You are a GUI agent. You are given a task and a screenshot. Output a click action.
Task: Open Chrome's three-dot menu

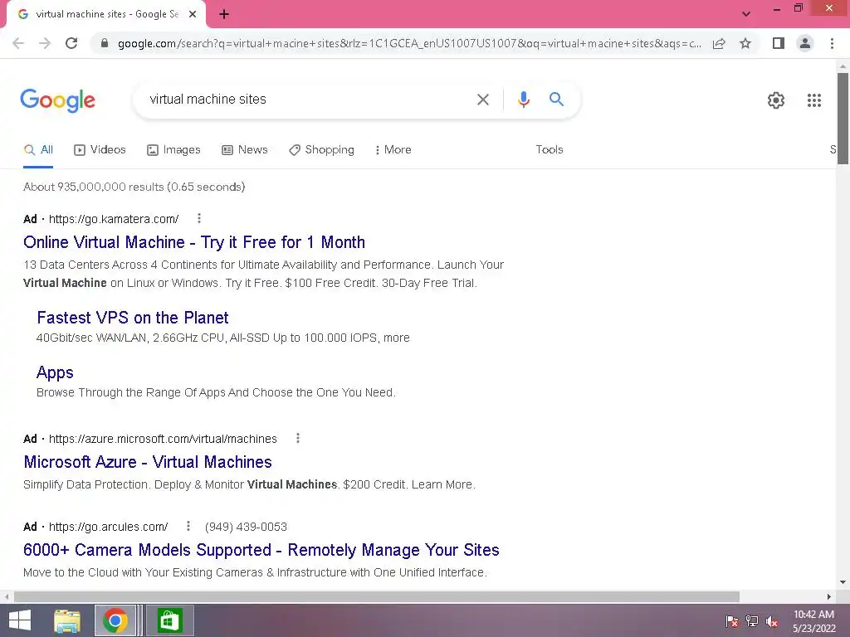[x=832, y=43]
